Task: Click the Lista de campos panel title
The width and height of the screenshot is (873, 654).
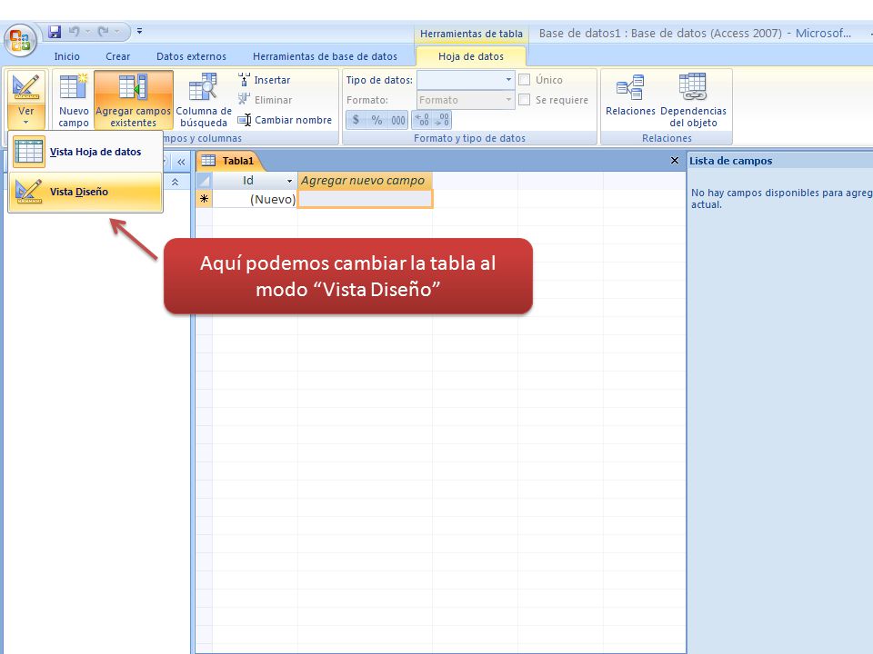Action: point(730,161)
